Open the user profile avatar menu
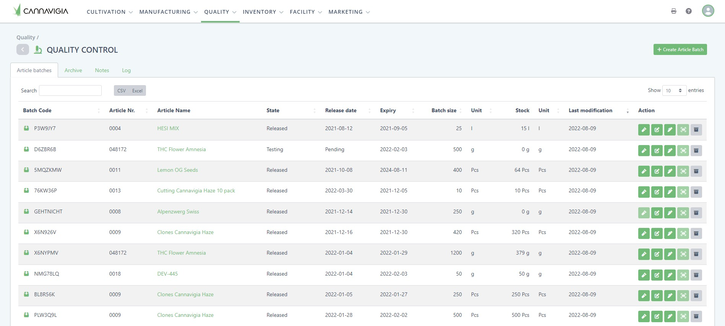This screenshot has width=725, height=326. (708, 11)
